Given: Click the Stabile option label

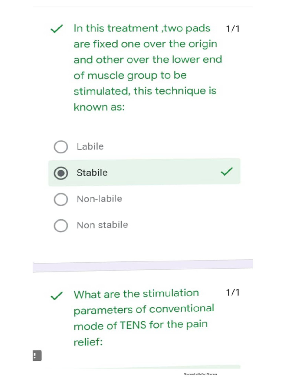Looking at the screenshot, I should tap(92, 173).
